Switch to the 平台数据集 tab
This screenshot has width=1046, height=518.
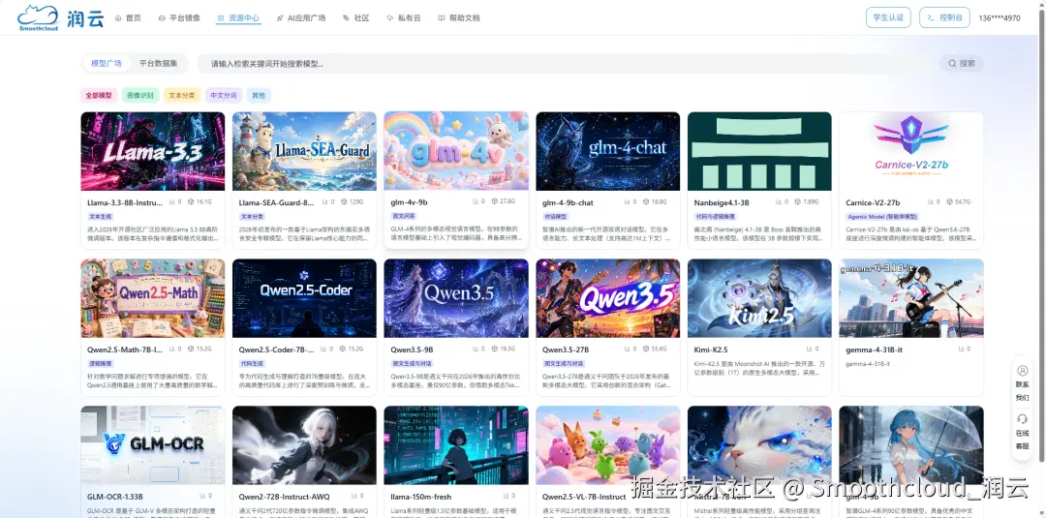(x=158, y=63)
